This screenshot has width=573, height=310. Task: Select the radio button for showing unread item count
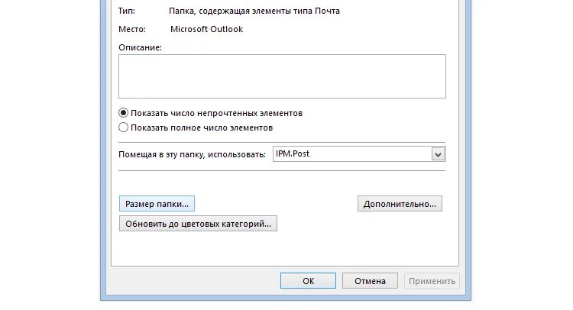pos(124,113)
